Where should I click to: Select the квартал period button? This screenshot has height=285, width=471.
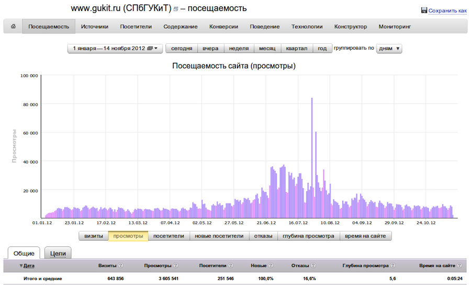tap(297, 49)
